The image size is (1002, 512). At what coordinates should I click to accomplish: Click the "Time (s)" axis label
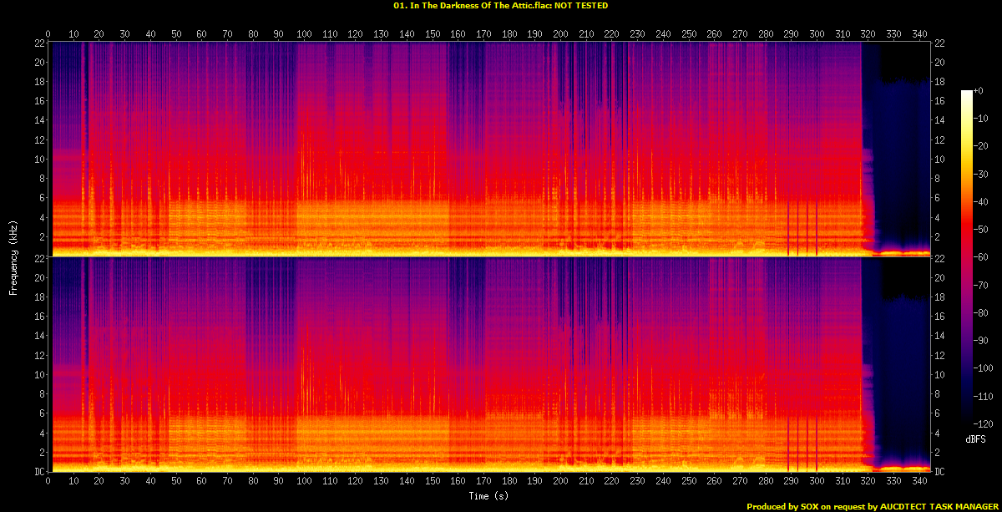488,496
